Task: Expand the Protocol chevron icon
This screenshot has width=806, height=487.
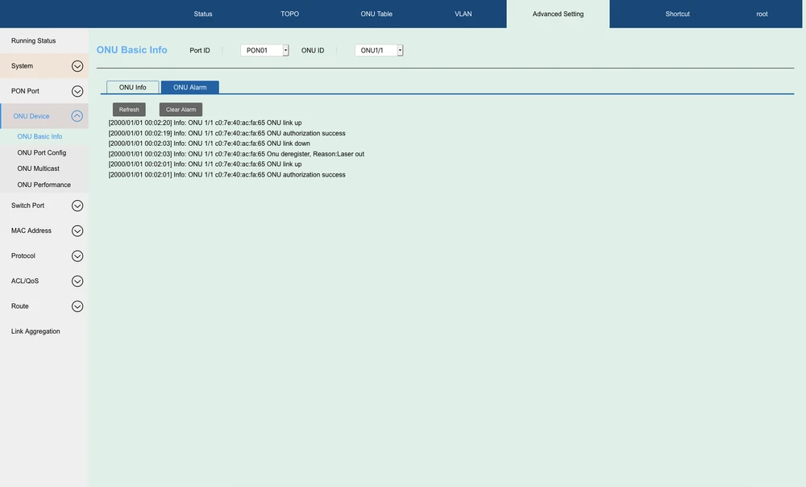Action: point(77,256)
